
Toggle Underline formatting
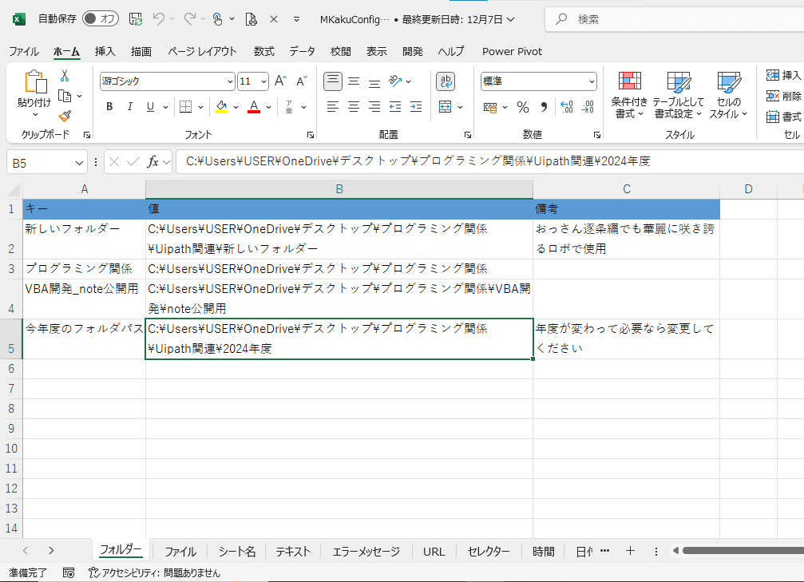point(150,107)
